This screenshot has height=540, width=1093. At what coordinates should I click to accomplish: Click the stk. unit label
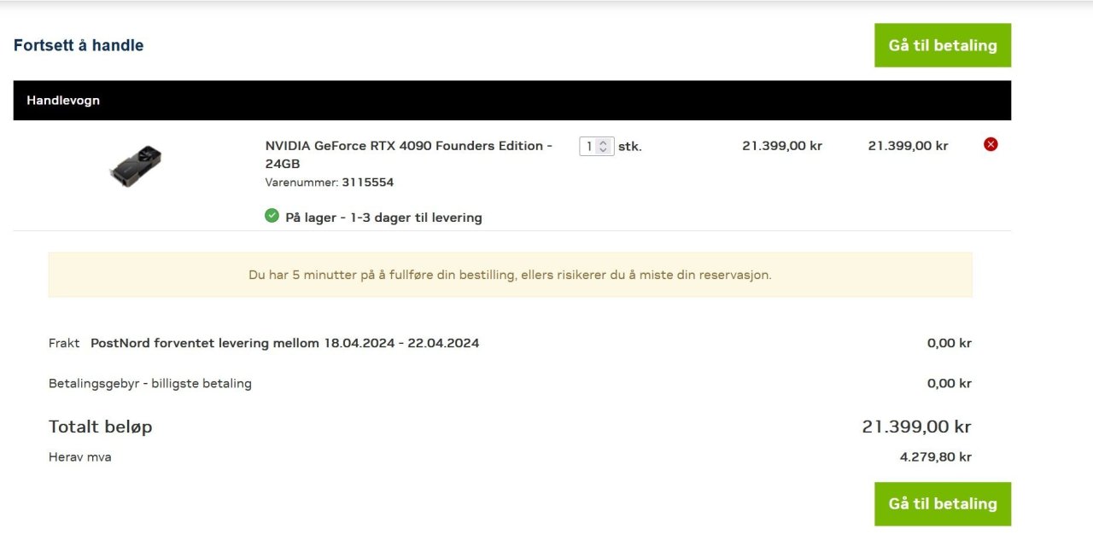(630, 147)
